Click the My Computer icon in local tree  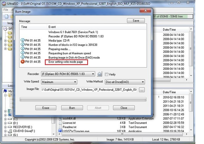[5, 91]
